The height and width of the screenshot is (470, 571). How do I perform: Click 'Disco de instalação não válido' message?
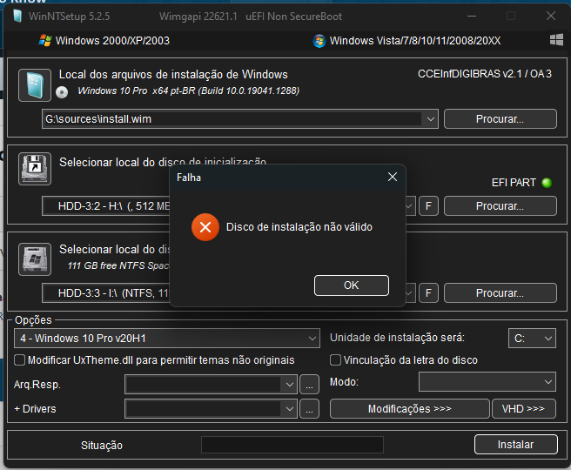point(299,227)
